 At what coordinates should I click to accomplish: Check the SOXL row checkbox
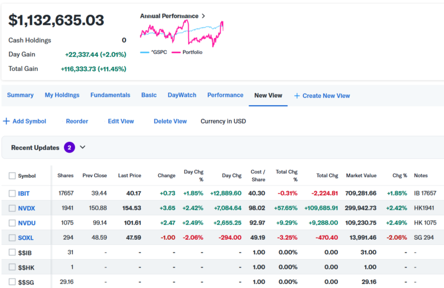tap(12, 238)
